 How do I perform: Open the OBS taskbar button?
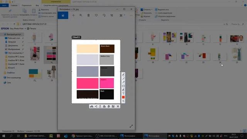pyautogui.click(x=107, y=136)
